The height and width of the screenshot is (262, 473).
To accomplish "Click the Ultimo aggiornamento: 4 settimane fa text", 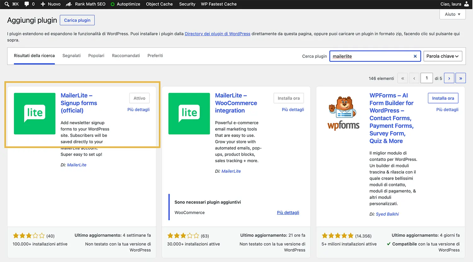I will [113, 235].
